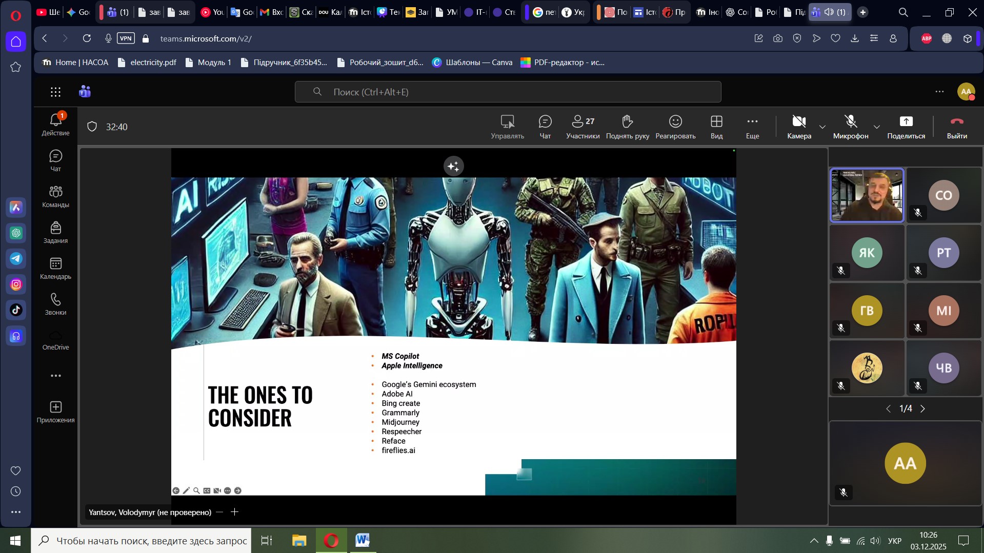Viewport: 984px width, 553px height.
Task: Toggle the VPN badge in address bar
Action: pyautogui.click(x=126, y=38)
